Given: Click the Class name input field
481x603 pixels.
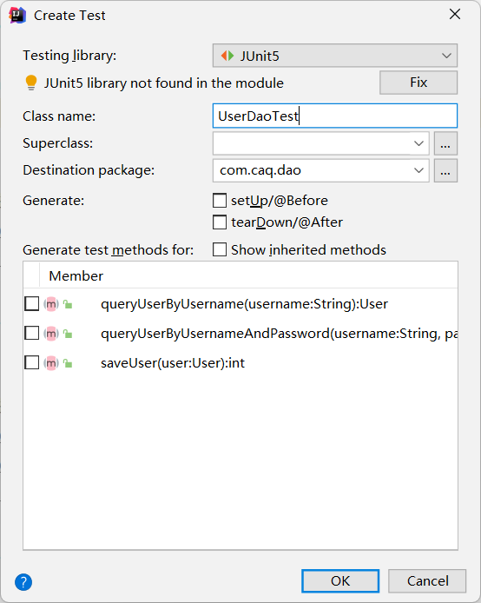Looking at the screenshot, I should [335, 116].
